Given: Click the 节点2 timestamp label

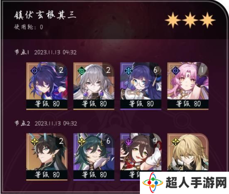Looking at the screenshot, I should click(x=46, y=124).
